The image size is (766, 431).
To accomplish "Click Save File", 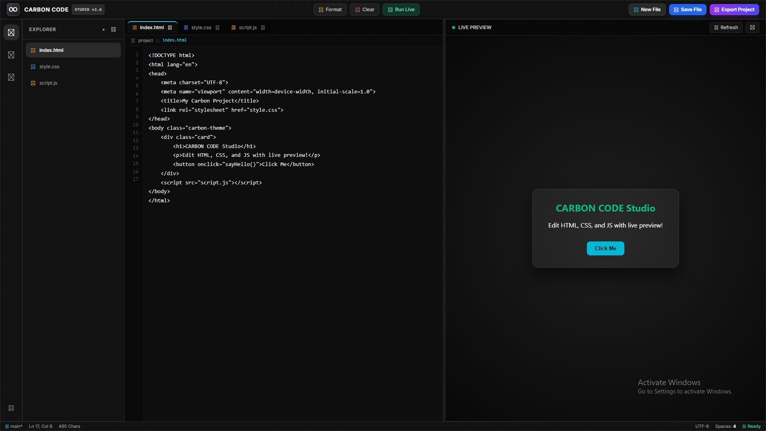I will 688,10.
